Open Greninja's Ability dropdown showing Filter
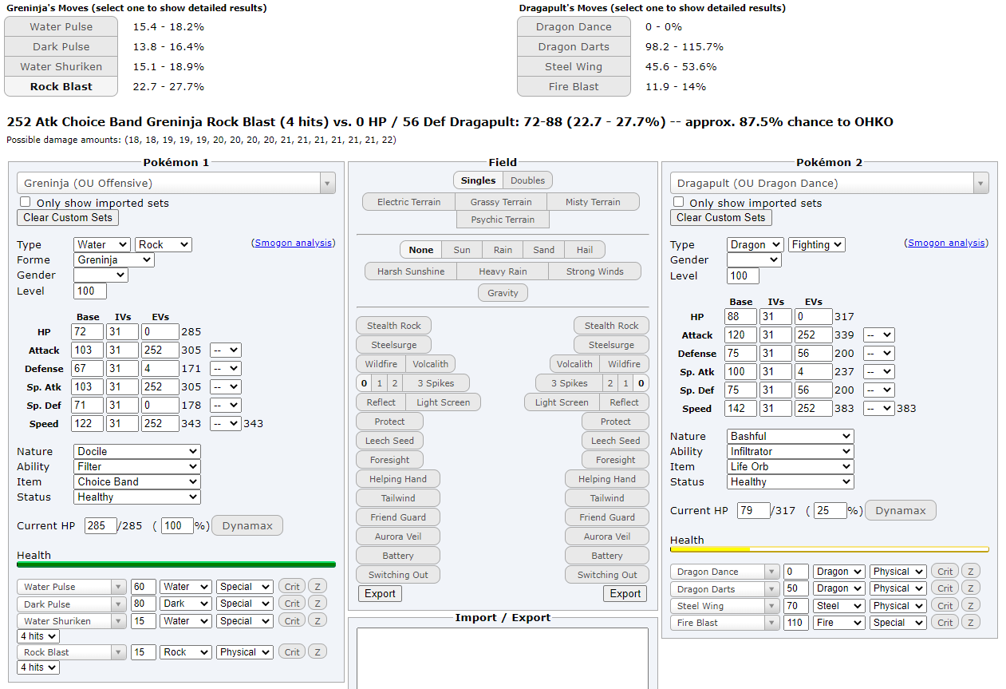 coord(136,466)
